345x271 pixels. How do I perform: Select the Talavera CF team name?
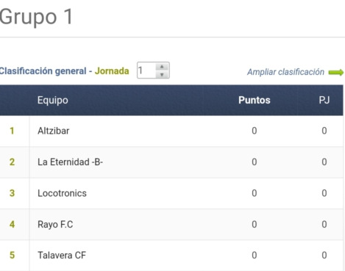62,256
